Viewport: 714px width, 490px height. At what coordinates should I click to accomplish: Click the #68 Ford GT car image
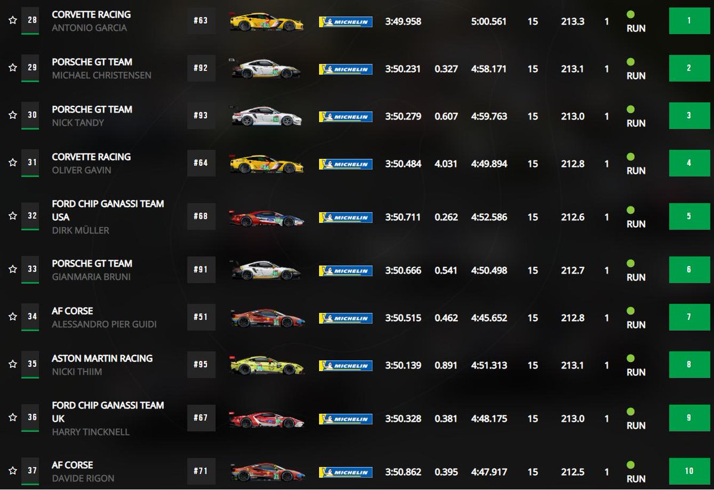pos(267,217)
